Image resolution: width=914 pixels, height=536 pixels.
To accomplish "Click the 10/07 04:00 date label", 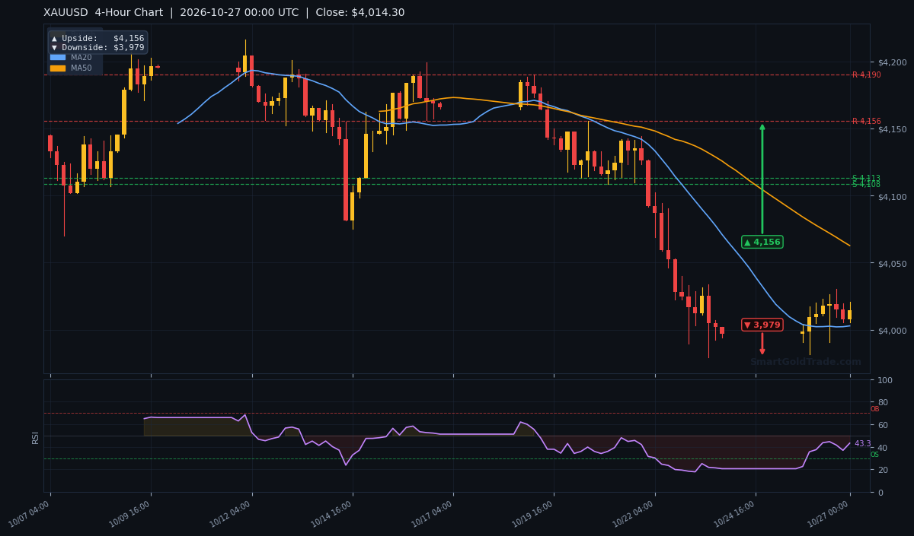I will pyautogui.click(x=30, y=514).
